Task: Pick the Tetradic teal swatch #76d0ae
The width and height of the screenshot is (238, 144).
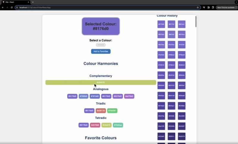Action: click(118, 125)
